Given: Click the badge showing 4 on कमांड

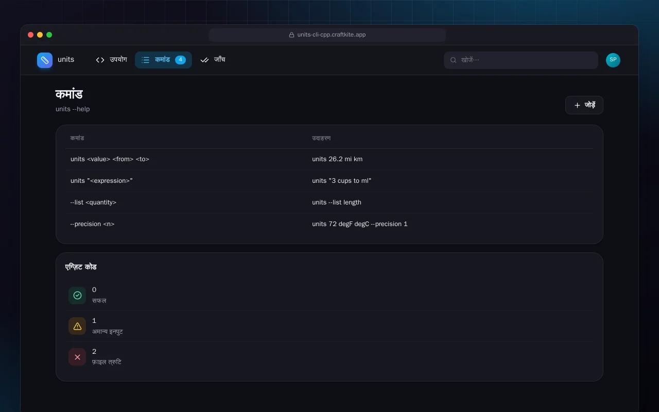Looking at the screenshot, I should pos(180,60).
